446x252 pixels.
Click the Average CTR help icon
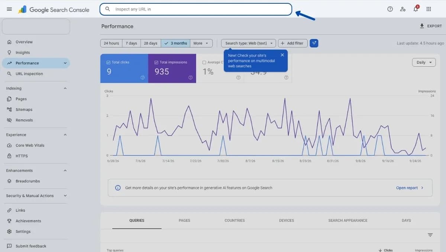click(238, 77)
